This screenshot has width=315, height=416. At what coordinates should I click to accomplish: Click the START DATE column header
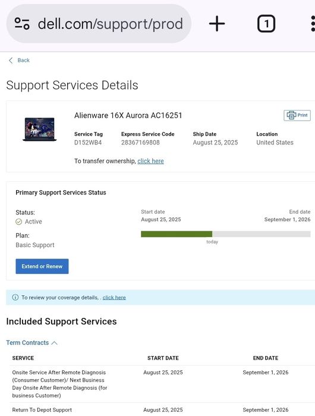(x=163, y=358)
